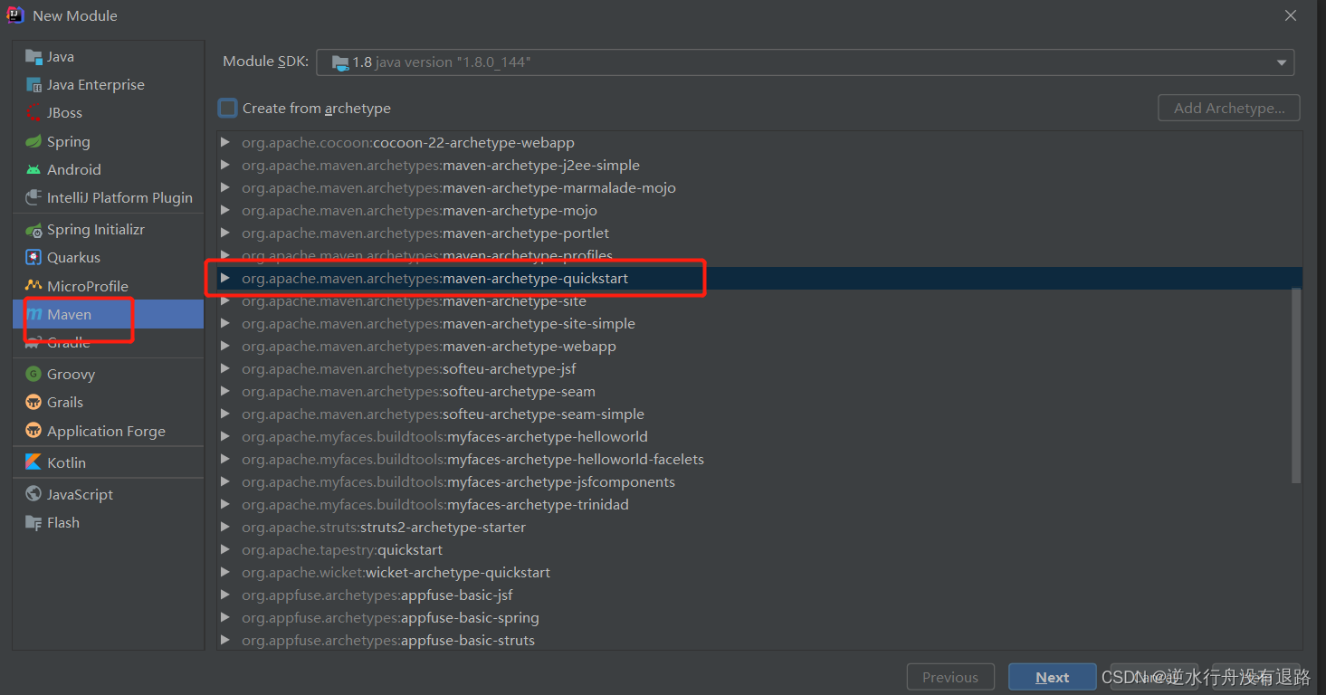
Task: Choose Spring module type
Action: [x=109, y=141]
